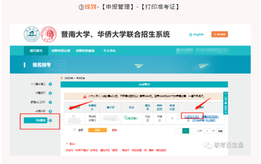Click the Huaqiao University red logo

48,34
